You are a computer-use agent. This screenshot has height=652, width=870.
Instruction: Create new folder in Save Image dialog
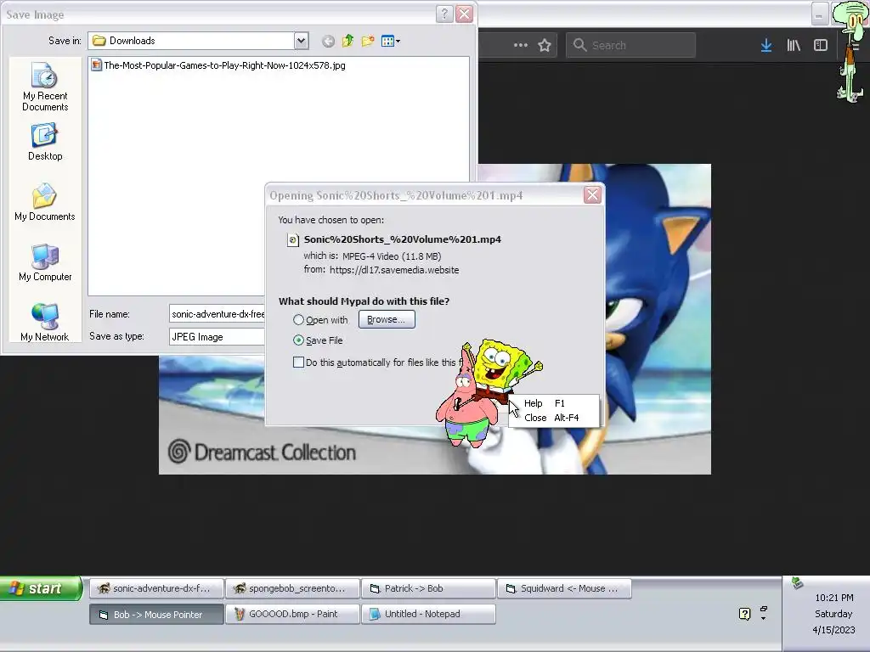[x=367, y=41]
